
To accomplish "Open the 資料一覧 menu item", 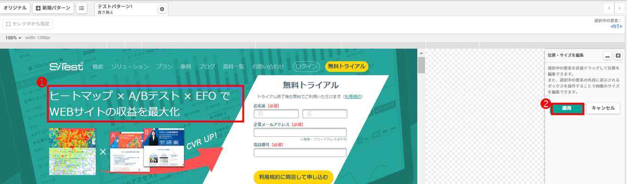I will click(234, 66).
